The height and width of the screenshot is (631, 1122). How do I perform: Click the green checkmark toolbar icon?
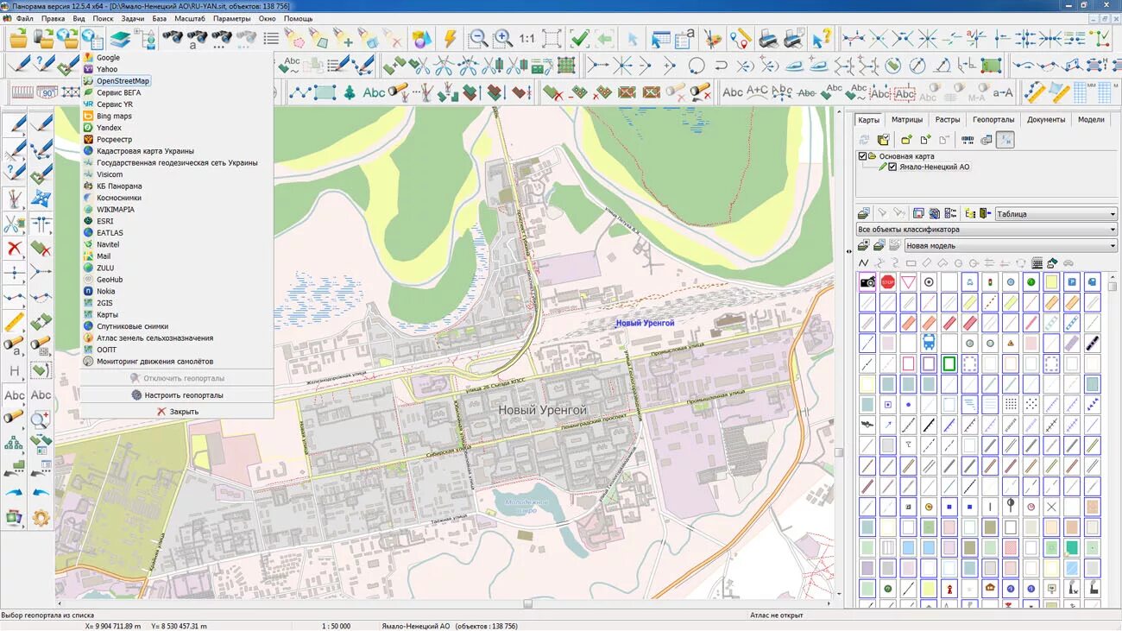point(579,39)
